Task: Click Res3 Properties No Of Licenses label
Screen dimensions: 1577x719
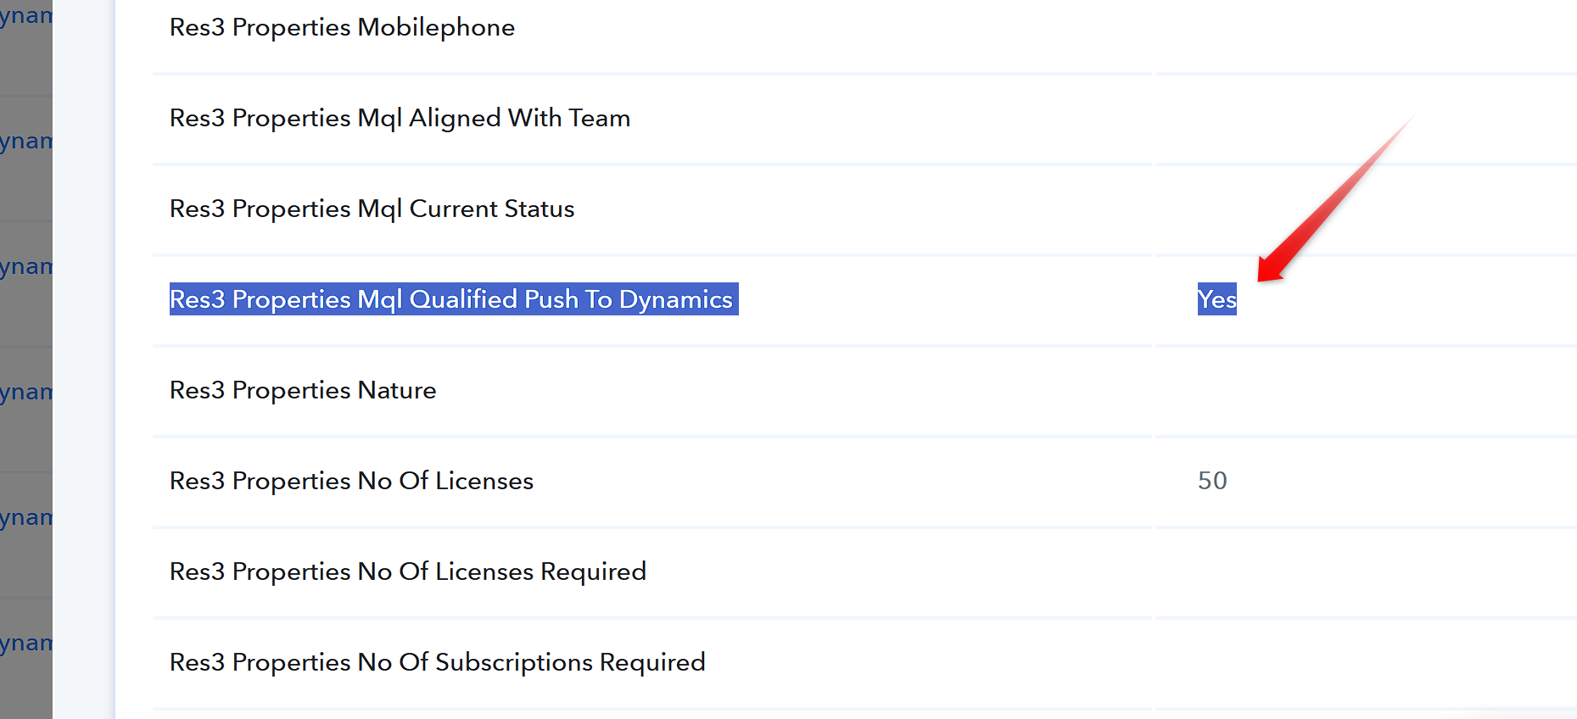Action: point(351,481)
